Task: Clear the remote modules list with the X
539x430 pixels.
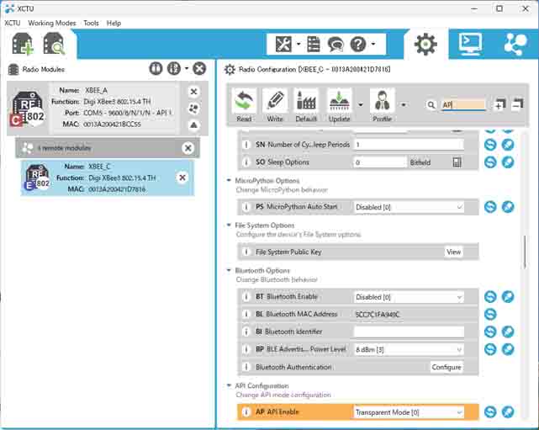Action: coord(188,148)
